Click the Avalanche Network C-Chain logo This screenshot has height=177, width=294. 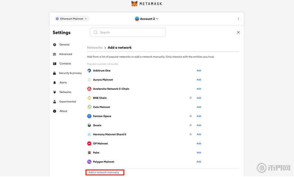pos(89,89)
